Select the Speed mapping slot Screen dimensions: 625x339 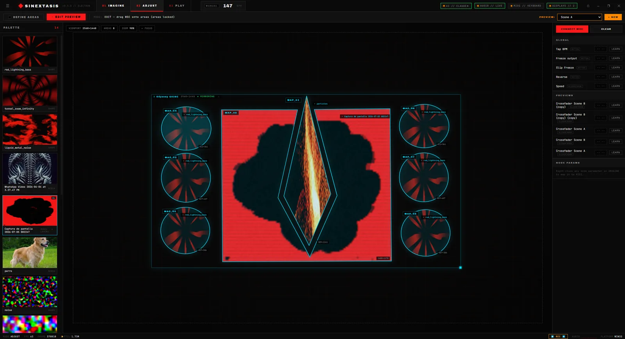click(x=601, y=86)
